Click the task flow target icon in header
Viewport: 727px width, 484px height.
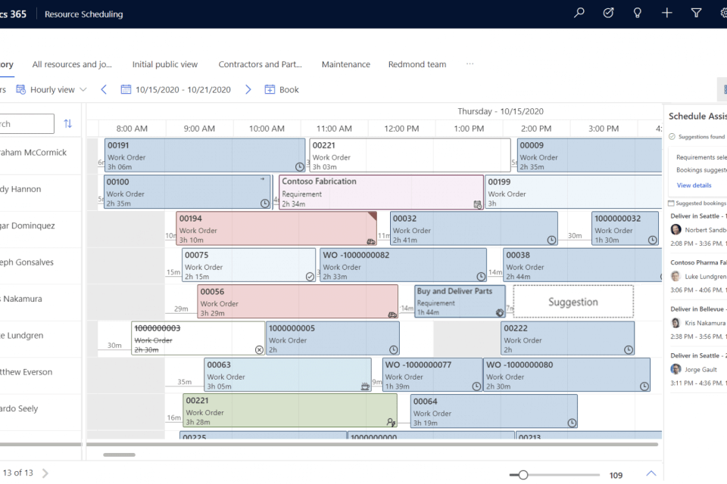click(x=608, y=14)
